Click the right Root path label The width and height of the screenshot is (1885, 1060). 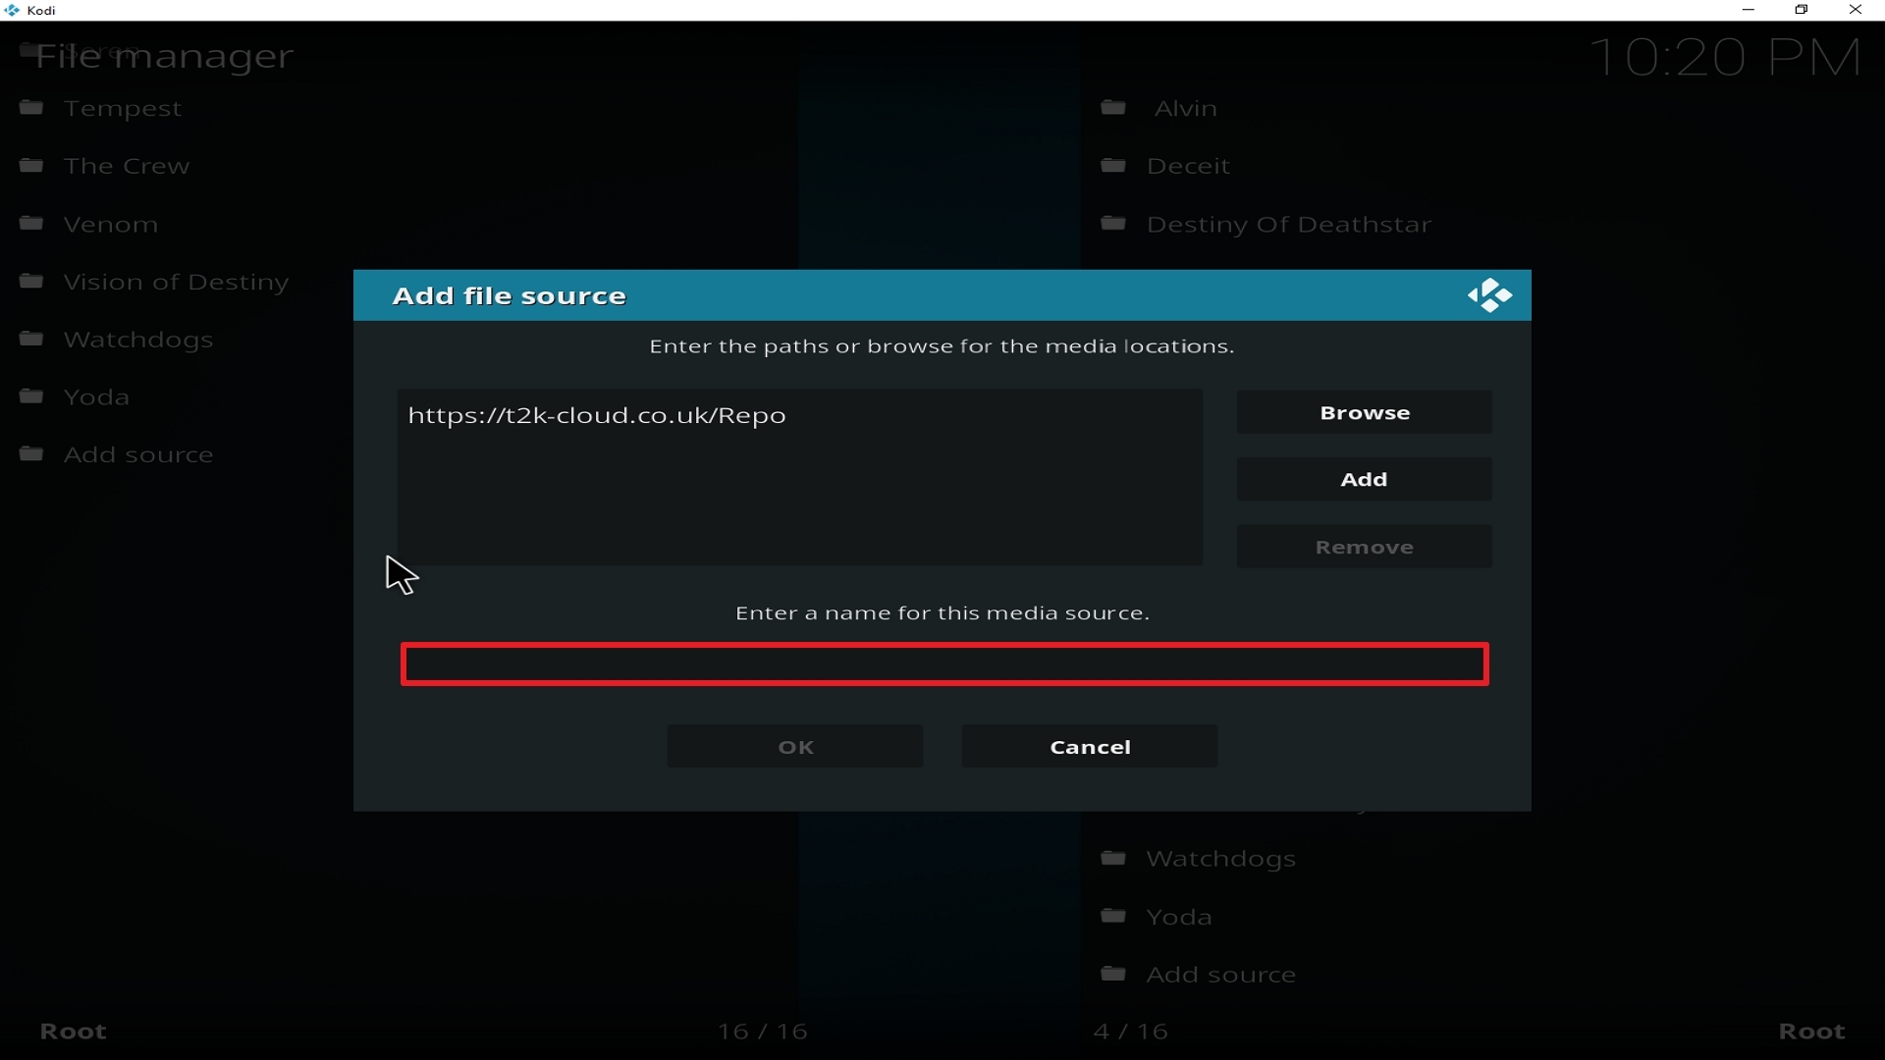tap(1812, 1032)
